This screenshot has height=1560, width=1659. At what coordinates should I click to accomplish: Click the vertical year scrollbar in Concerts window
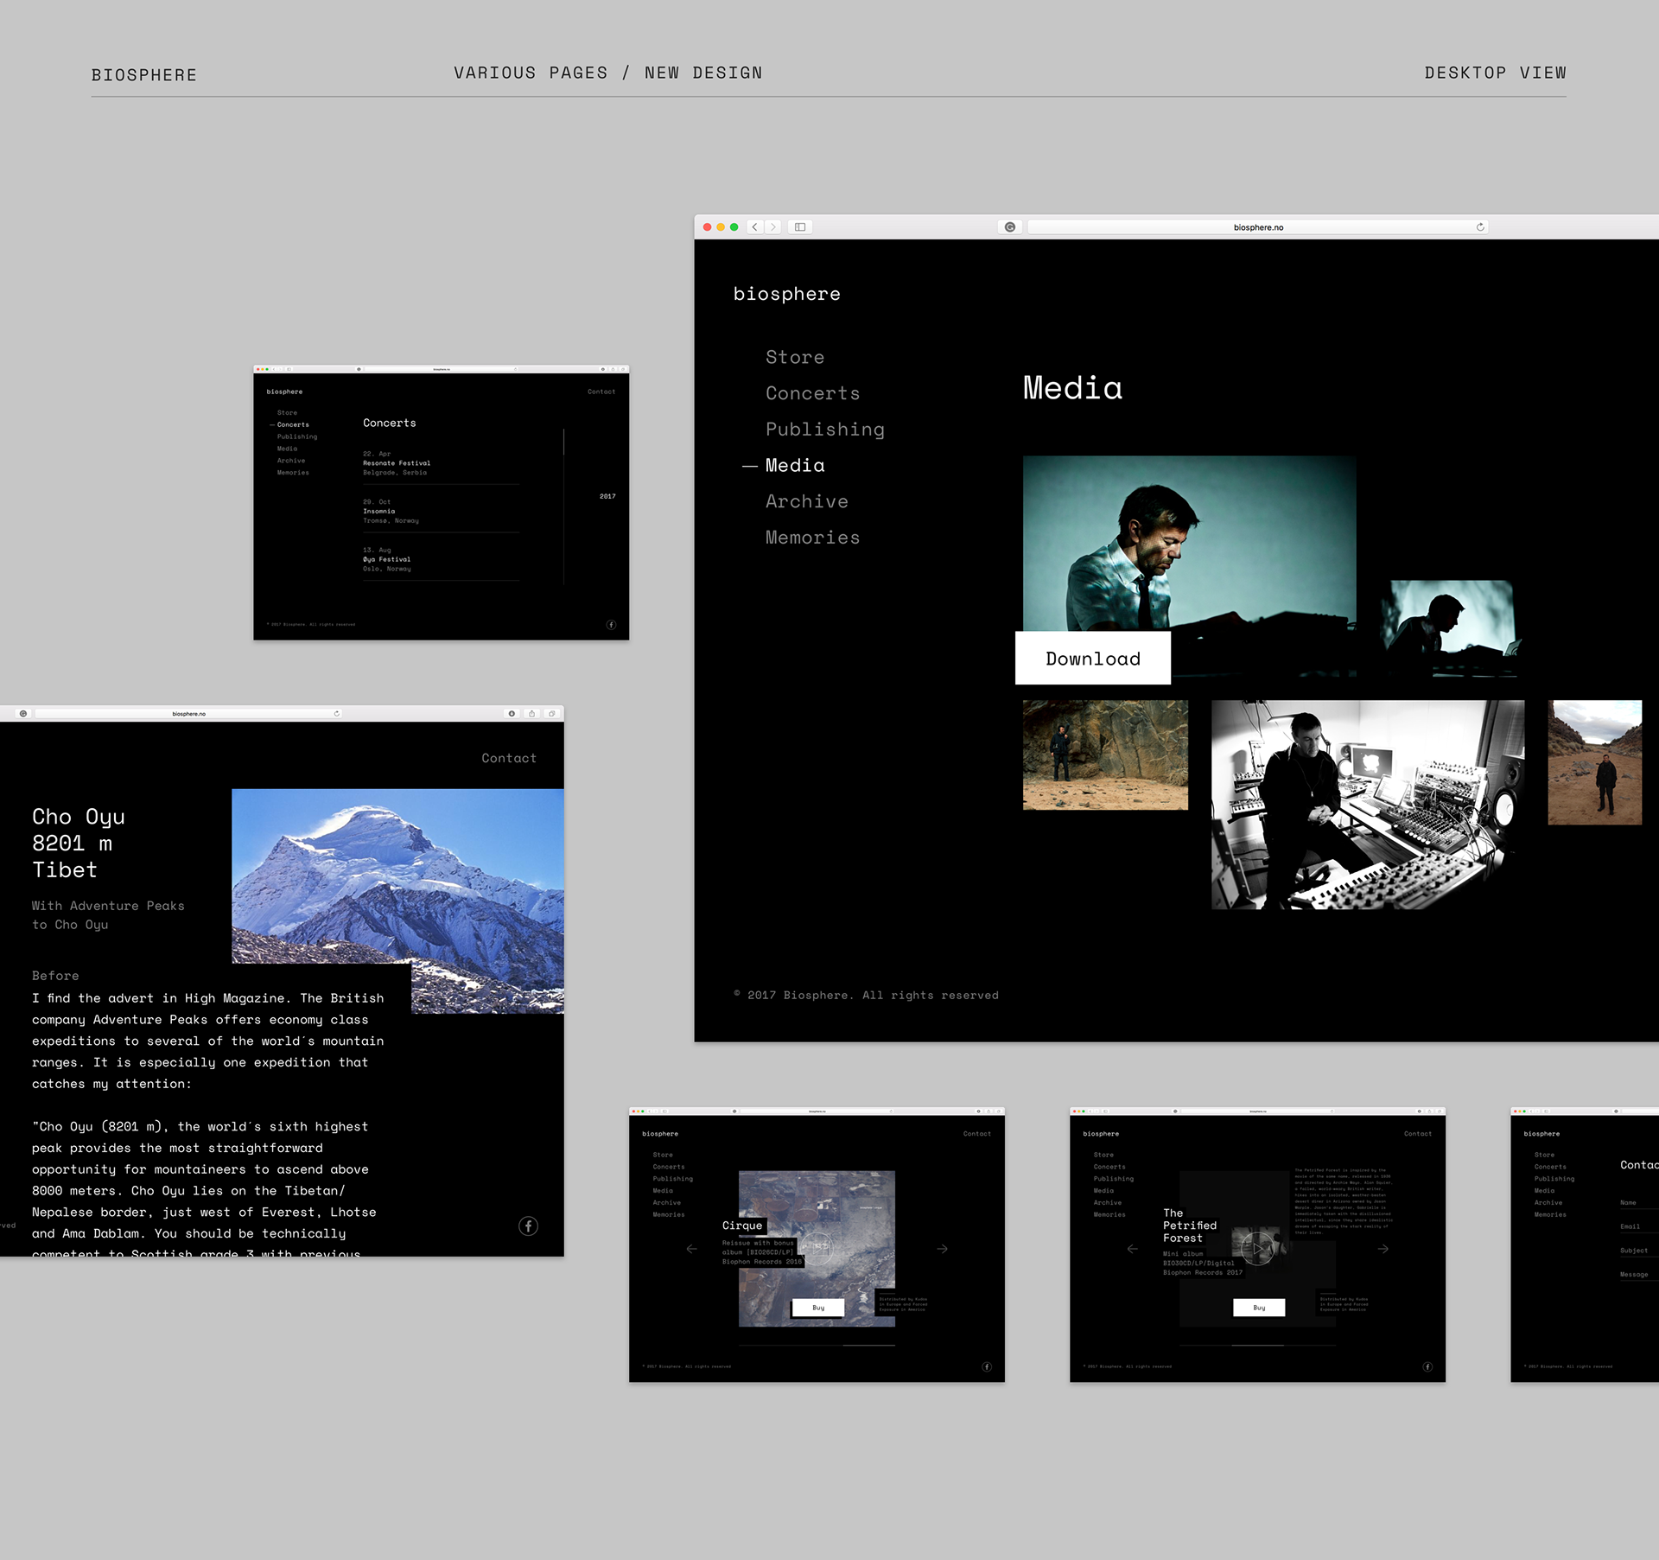tap(563, 506)
